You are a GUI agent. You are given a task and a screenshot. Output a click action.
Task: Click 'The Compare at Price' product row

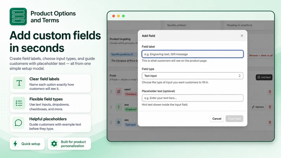point(124,61)
